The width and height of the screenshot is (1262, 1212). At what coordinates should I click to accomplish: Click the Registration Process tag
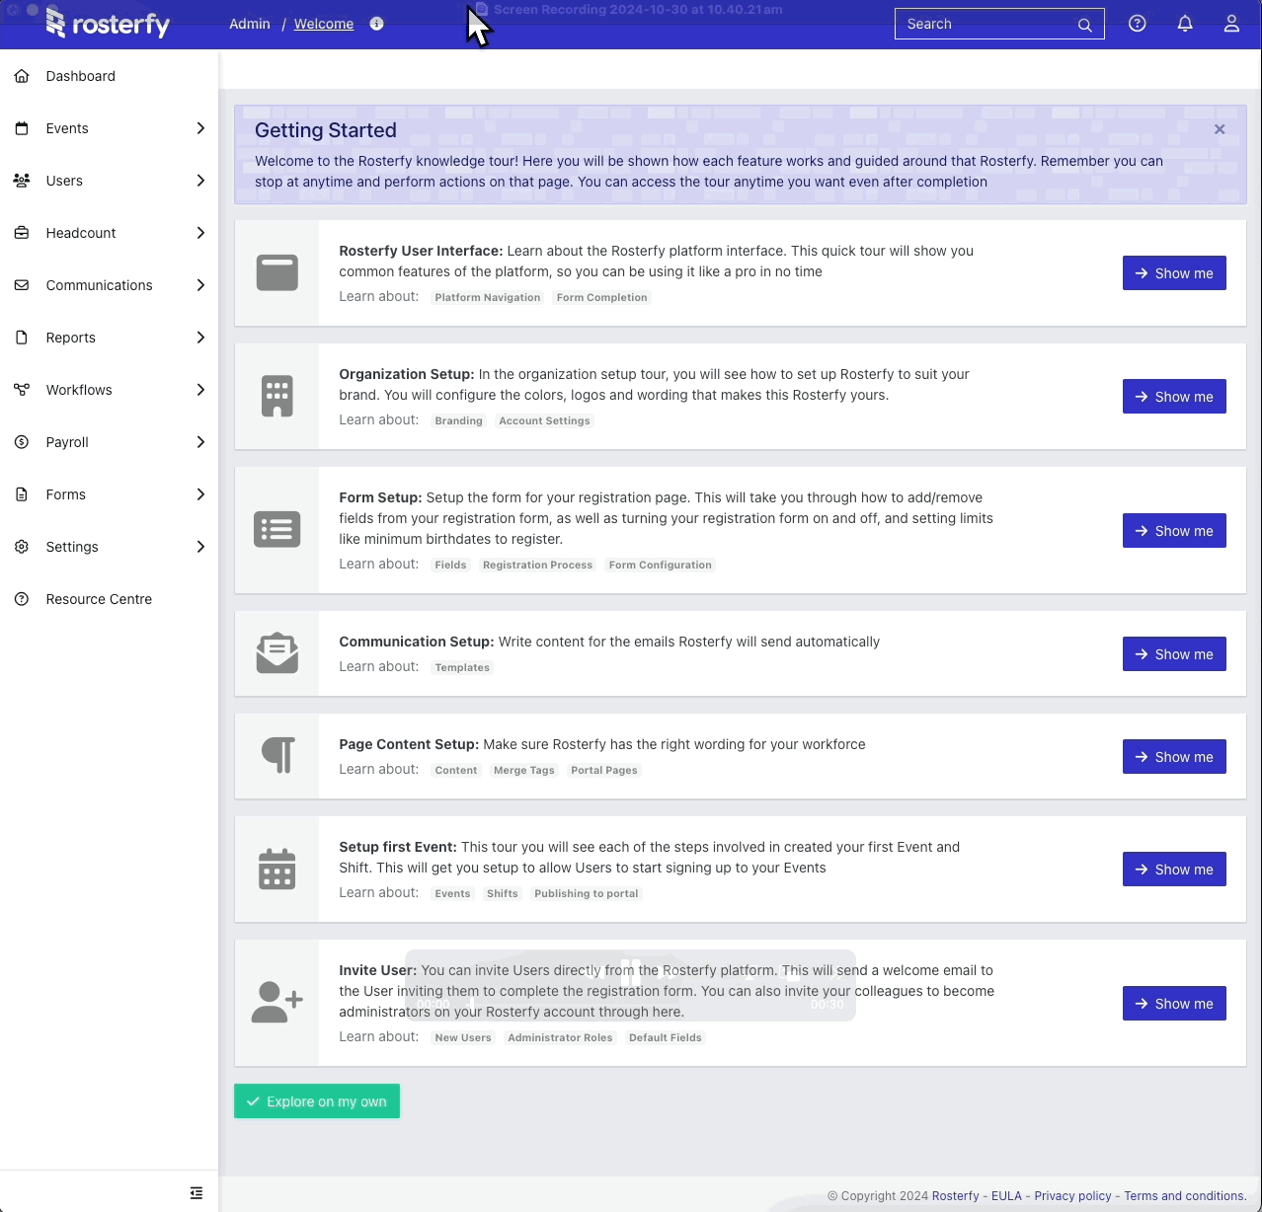pos(538,565)
